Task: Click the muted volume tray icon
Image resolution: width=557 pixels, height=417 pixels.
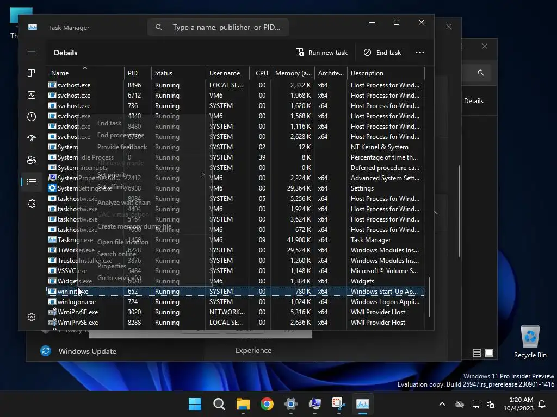Action: tap(491, 404)
